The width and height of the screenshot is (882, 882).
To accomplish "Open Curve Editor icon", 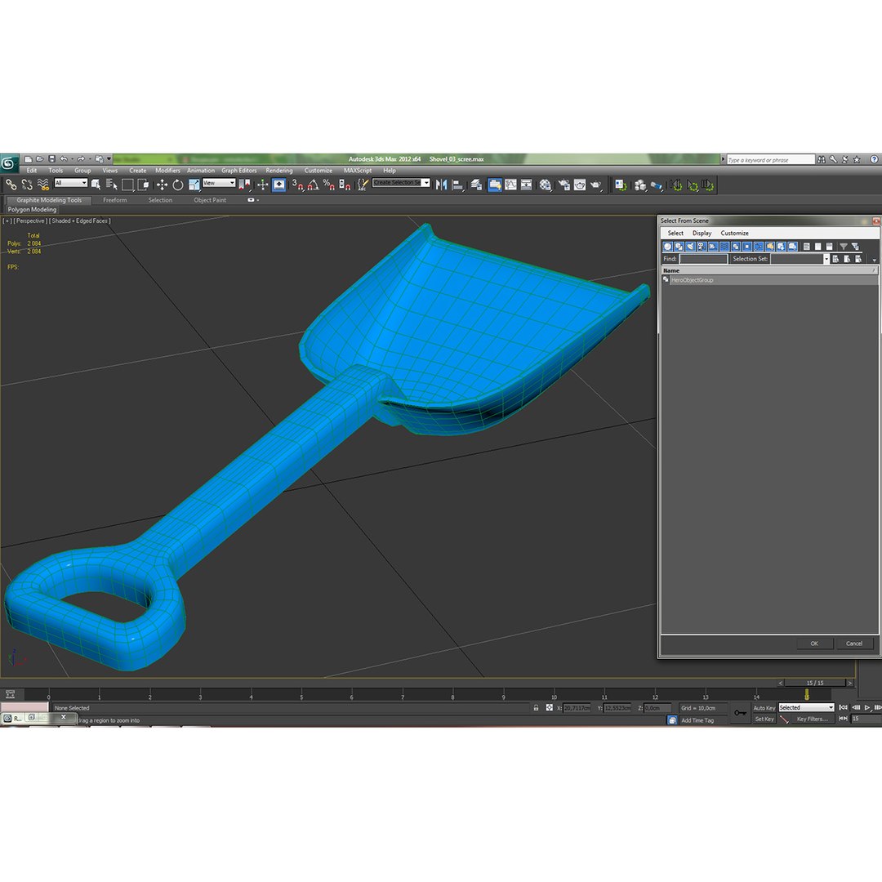I will (x=510, y=185).
